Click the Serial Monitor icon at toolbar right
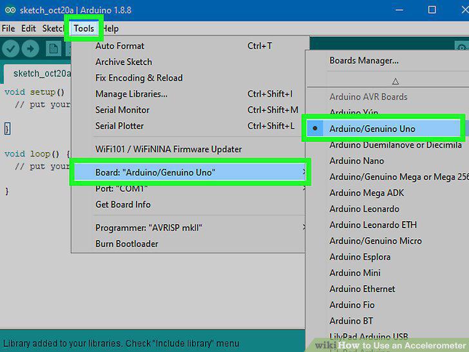 [462, 48]
